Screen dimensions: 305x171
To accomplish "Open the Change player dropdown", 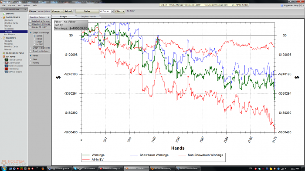I will point(58,11).
